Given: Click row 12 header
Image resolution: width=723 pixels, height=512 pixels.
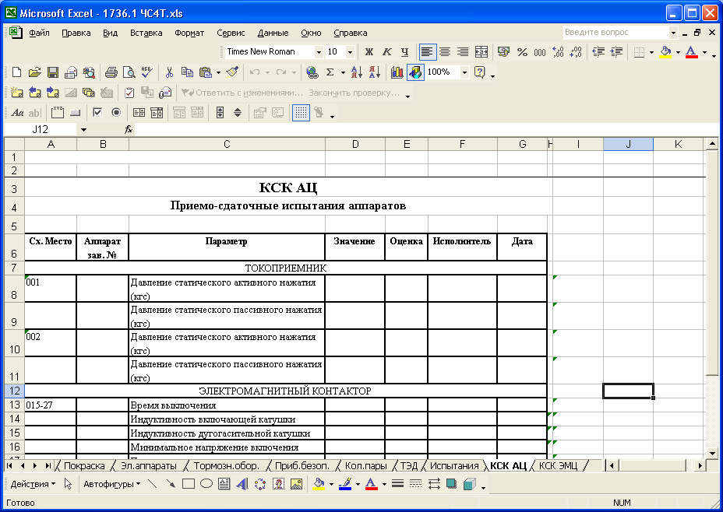Looking at the screenshot, I should 14,391.
